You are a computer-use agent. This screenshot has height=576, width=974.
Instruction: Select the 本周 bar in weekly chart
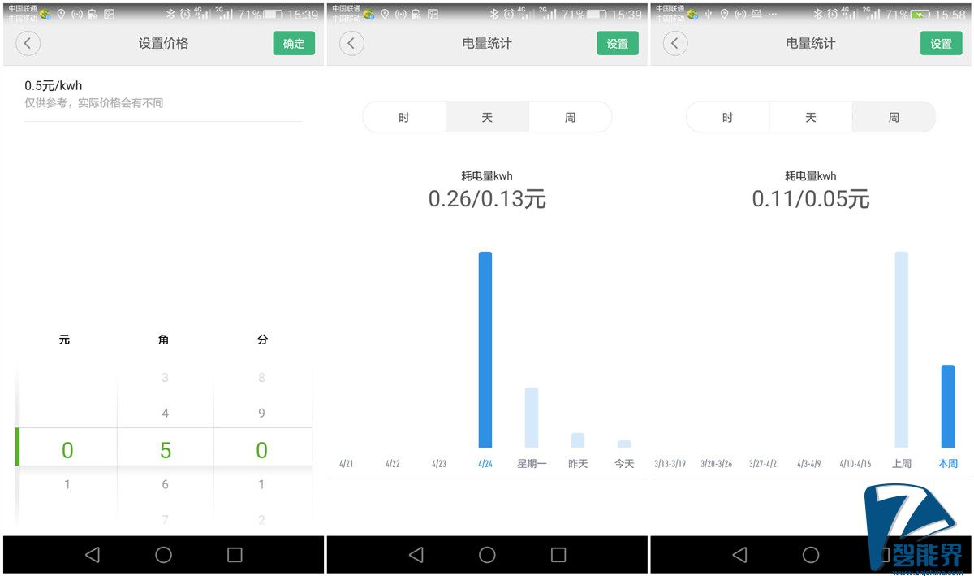click(947, 406)
